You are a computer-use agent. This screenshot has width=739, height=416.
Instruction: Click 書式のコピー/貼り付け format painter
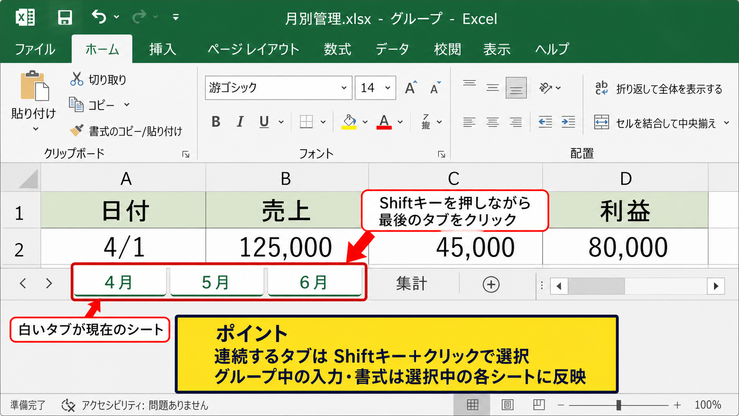click(x=126, y=131)
